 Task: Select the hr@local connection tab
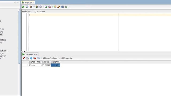(x=28, y=3)
